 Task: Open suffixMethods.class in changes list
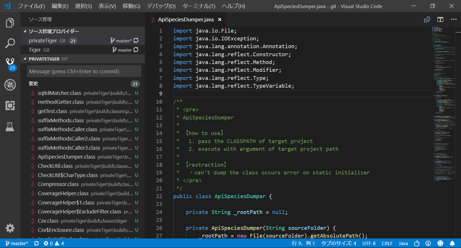pyautogui.click(x=83, y=120)
